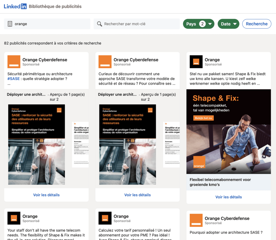Click the 'Orange' name on the 'Your staff' ad
Viewport: 276px width, 240px height.
pos(30,216)
